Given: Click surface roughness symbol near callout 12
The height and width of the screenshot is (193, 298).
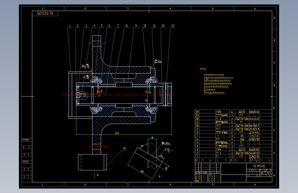Looking at the screenshot, I should pyautogui.click(x=158, y=61).
